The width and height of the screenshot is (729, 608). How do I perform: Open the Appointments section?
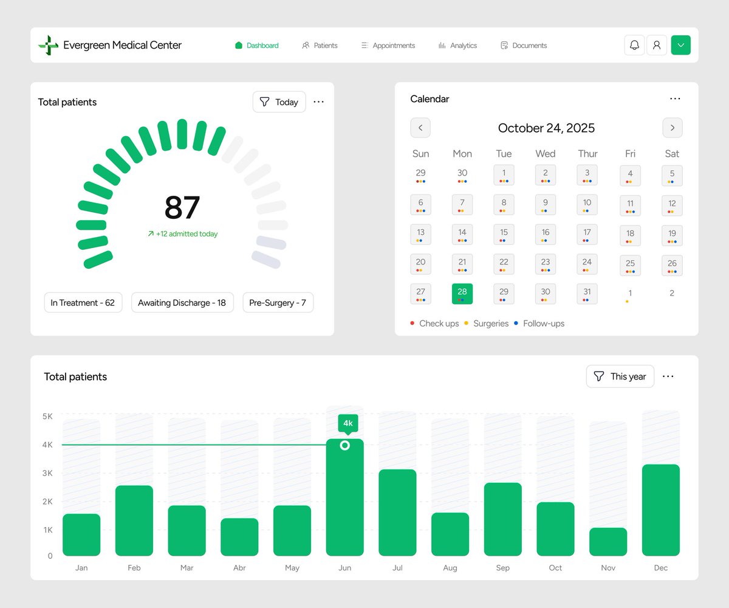click(388, 45)
